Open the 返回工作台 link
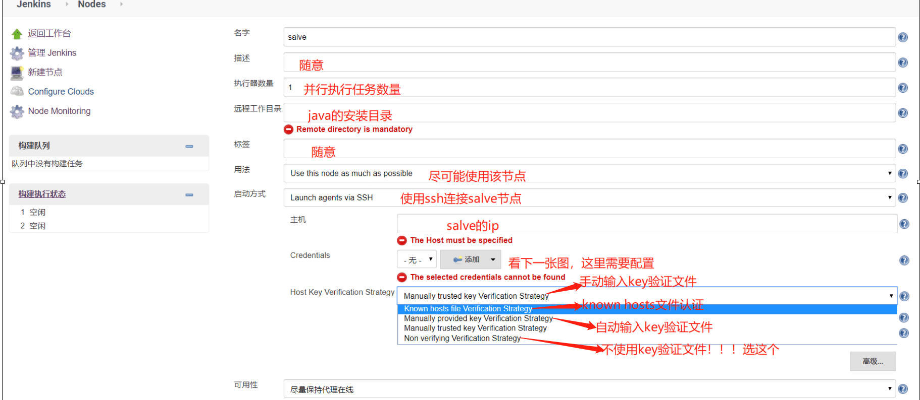Screen dimensions: 920x400 pyautogui.click(x=49, y=34)
